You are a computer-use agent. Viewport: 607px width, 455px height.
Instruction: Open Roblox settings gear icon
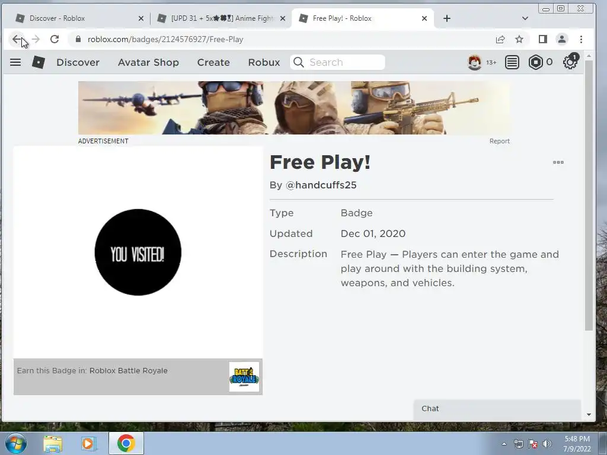pos(570,62)
